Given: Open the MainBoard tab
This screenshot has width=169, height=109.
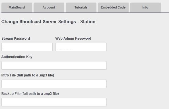Looking at the screenshot, I should tap(17, 8).
